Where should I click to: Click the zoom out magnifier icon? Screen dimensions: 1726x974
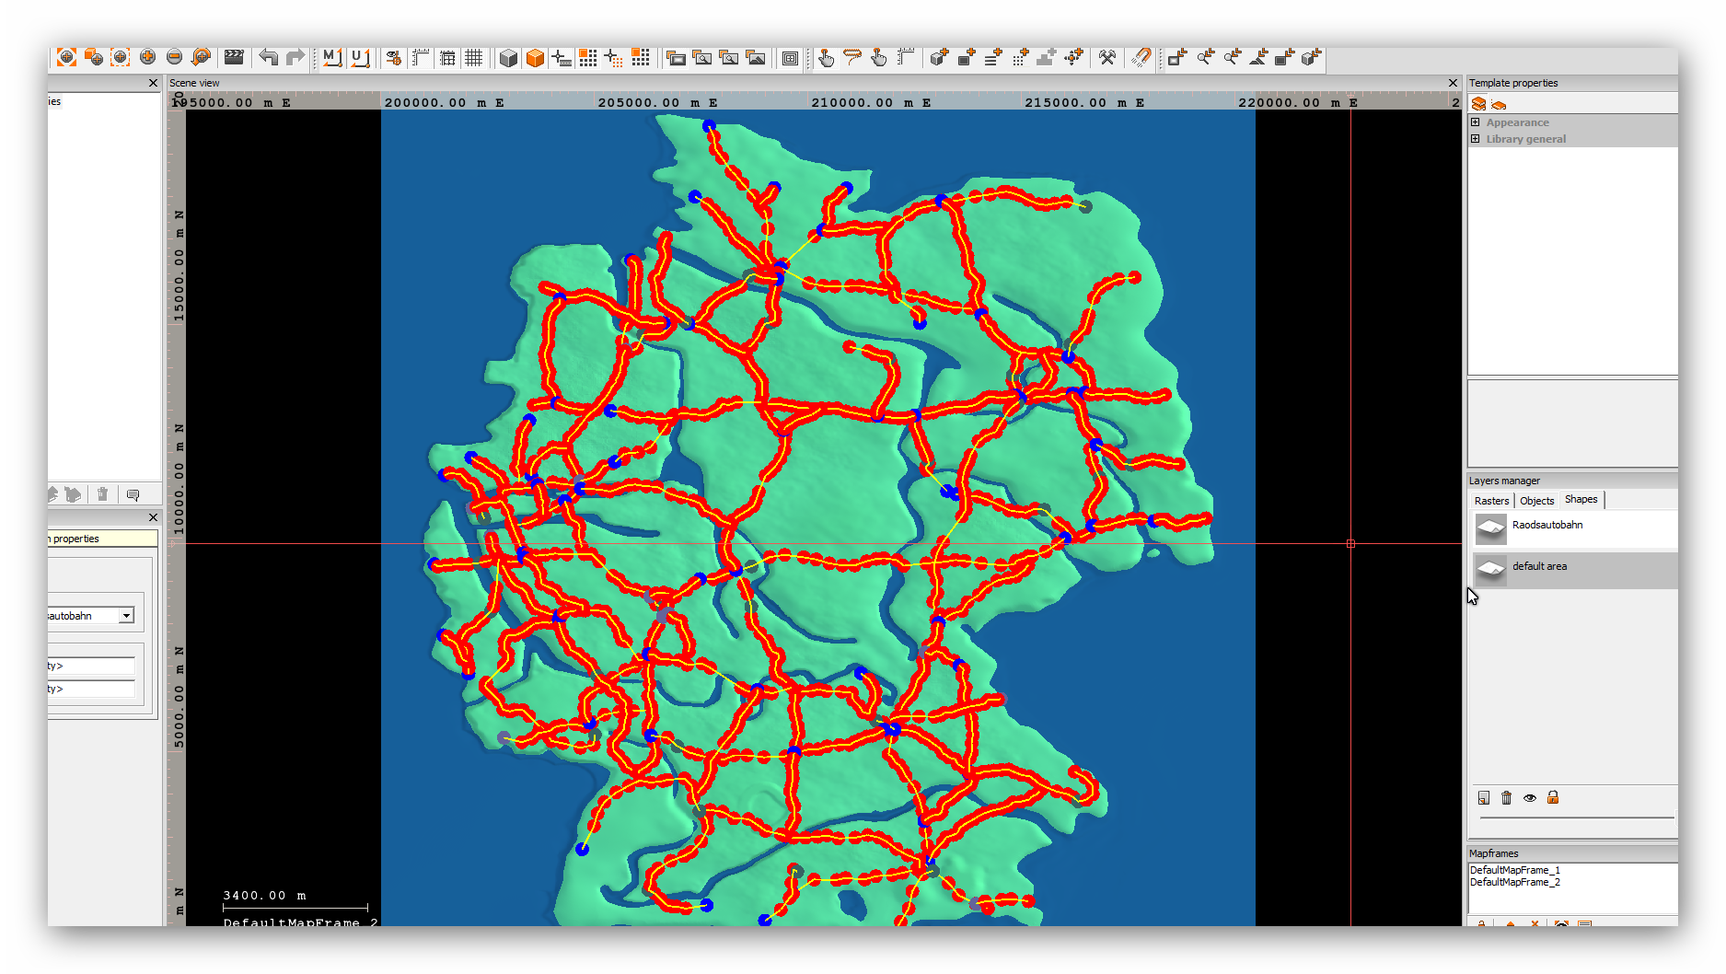click(x=174, y=58)
